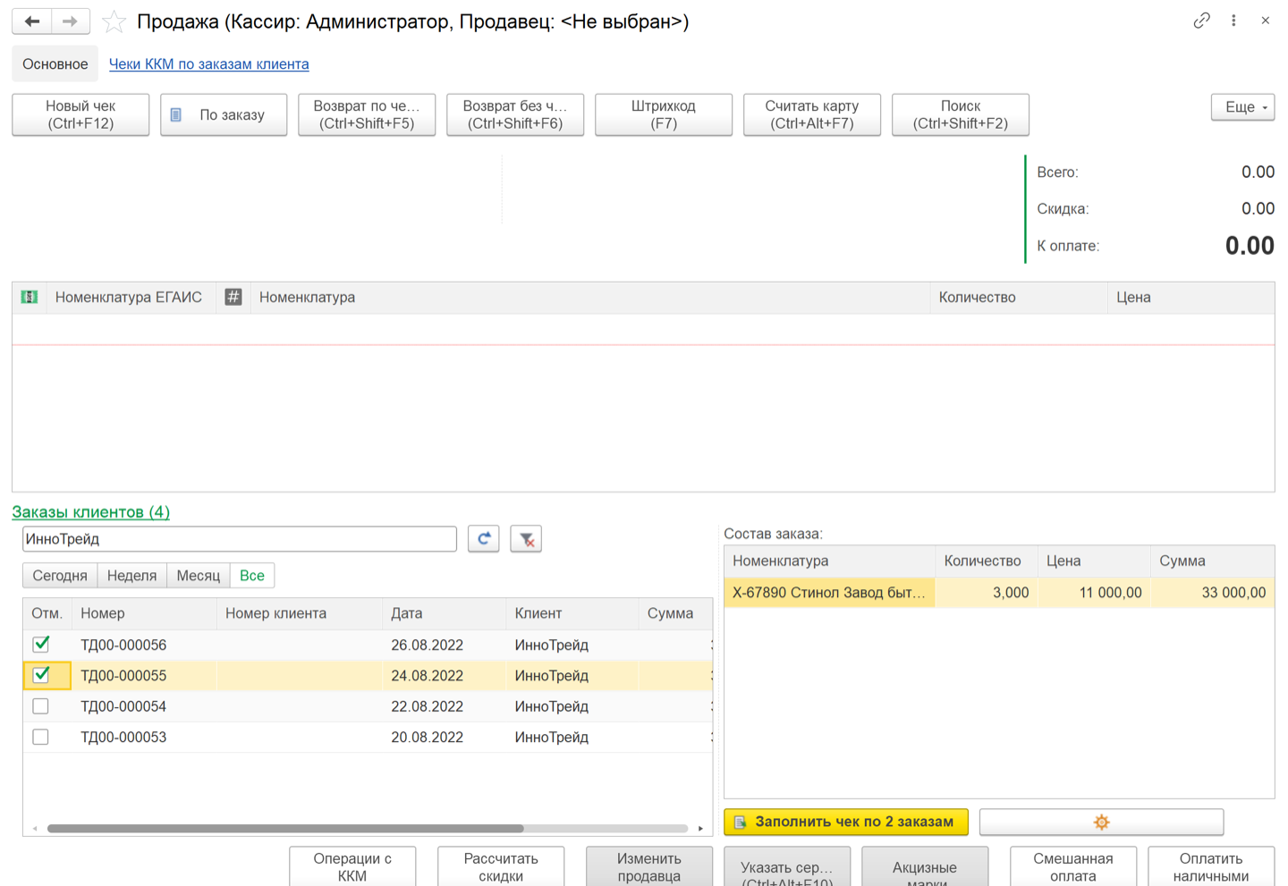The height and width of the screenshot is (886, 1288).
Task: Add form to favorites with star icon
Action: [114, 21]
